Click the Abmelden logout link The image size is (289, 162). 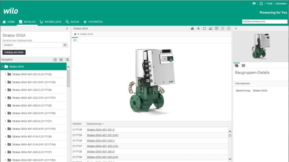coord(281,3)
